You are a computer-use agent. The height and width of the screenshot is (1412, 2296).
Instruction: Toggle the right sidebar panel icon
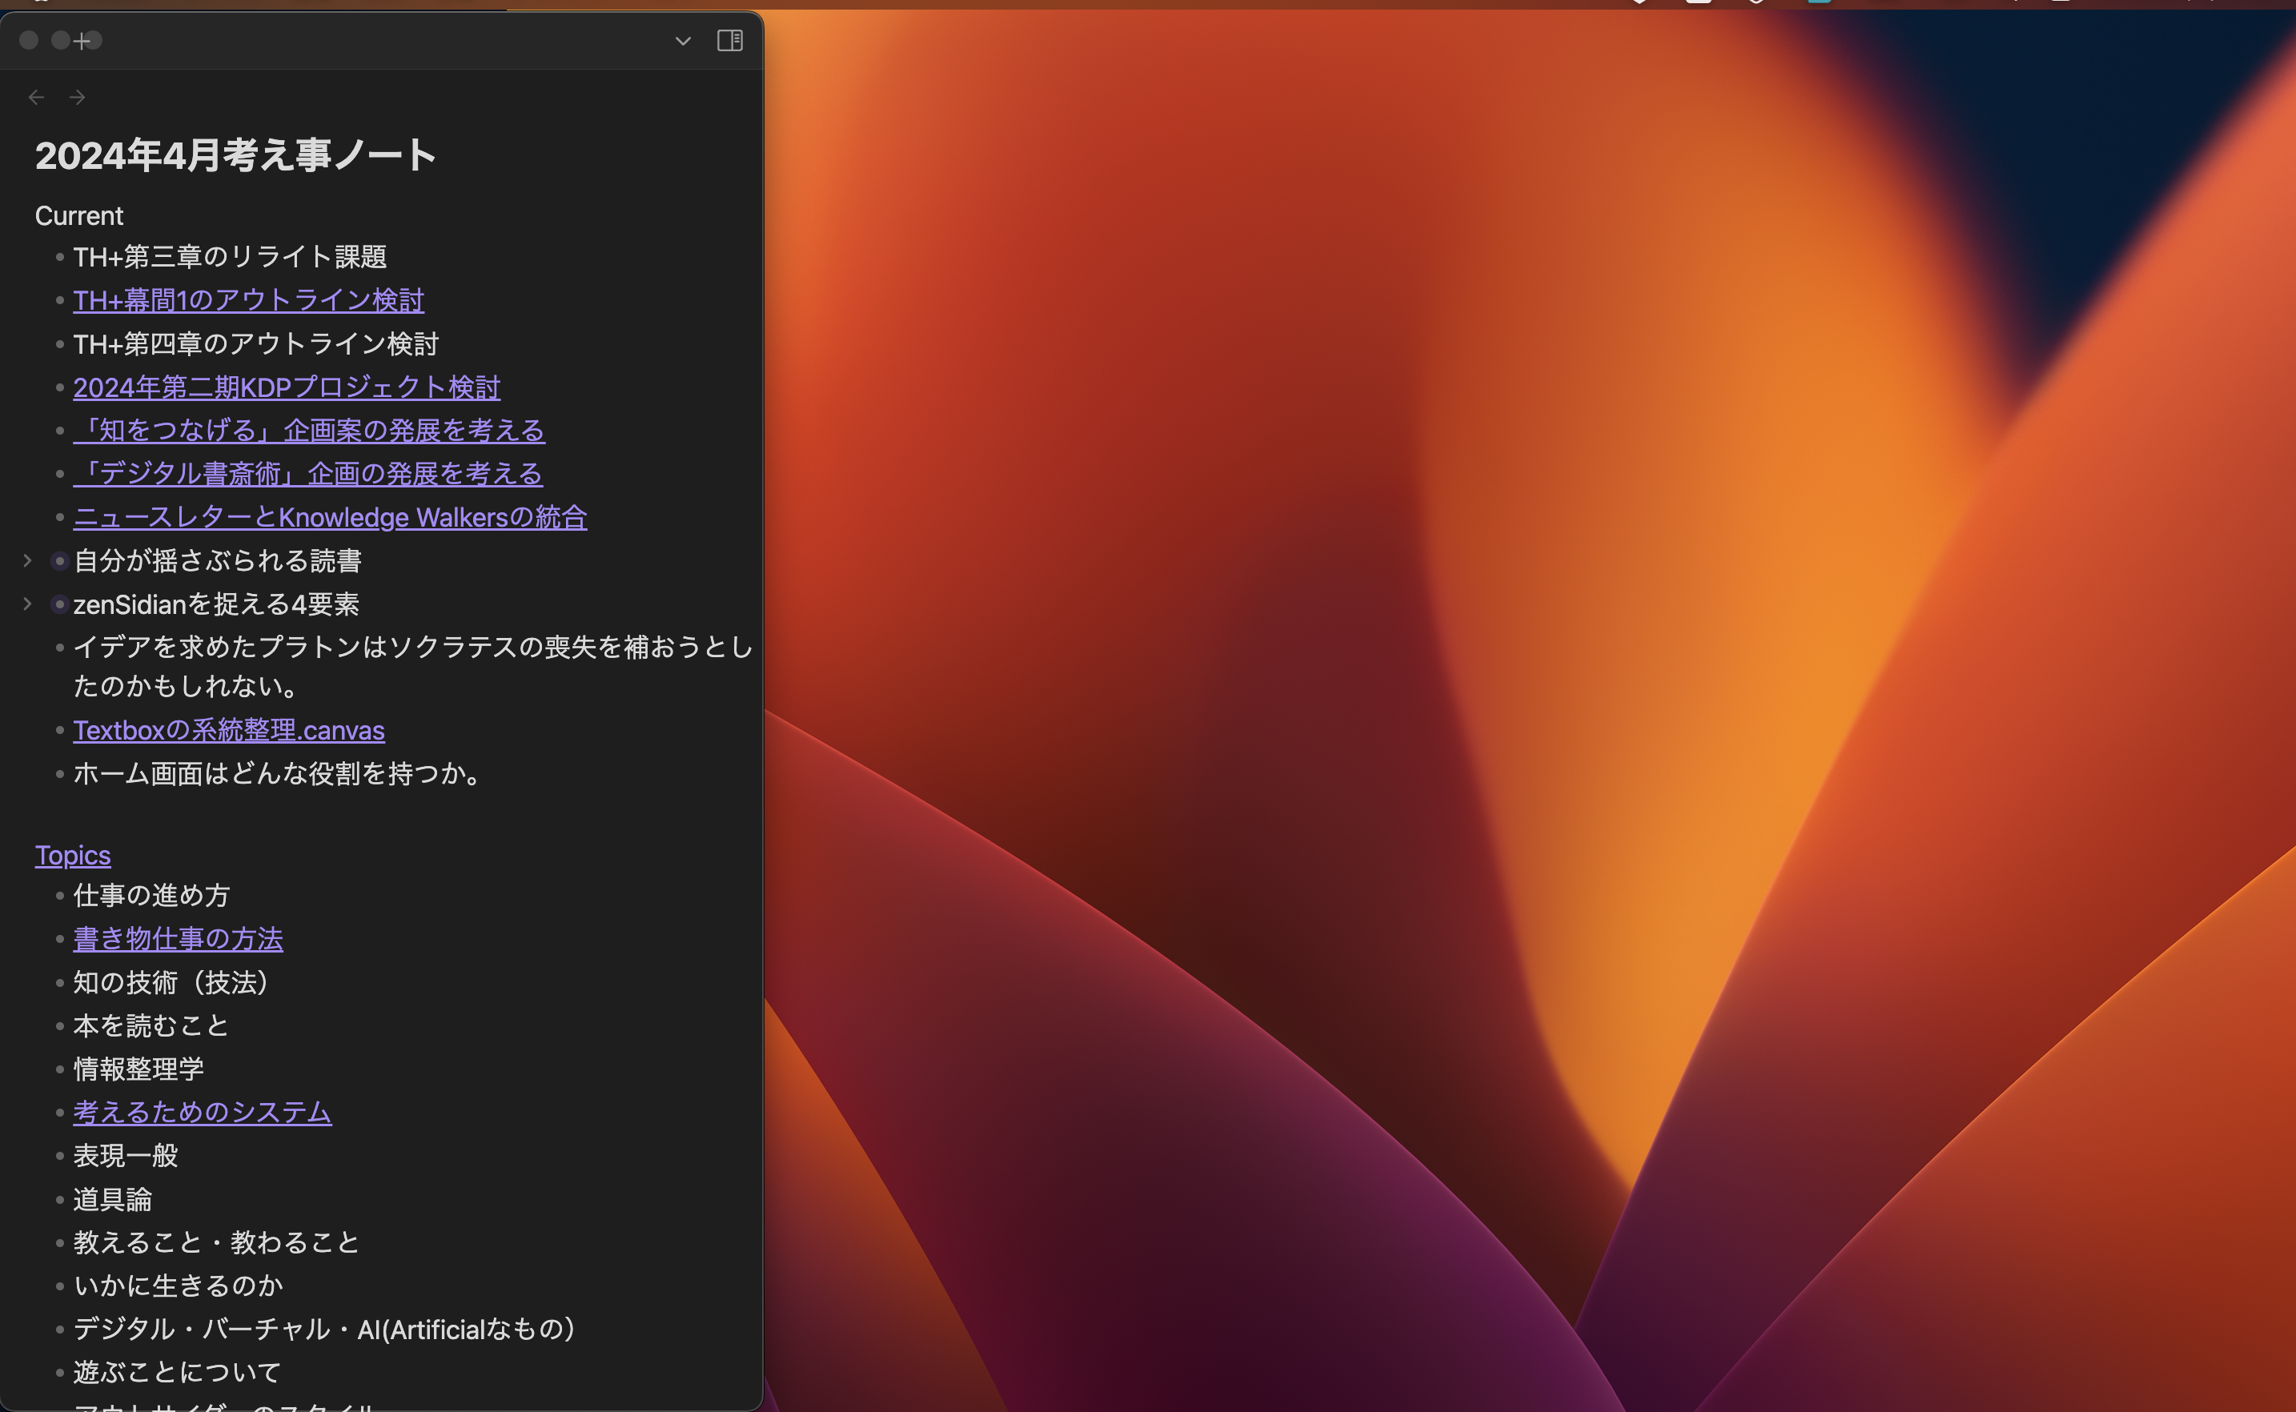pyautogui.click(x=730, y=40)
